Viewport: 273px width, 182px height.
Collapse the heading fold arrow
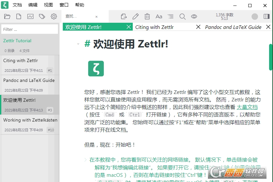coord(78,44)
